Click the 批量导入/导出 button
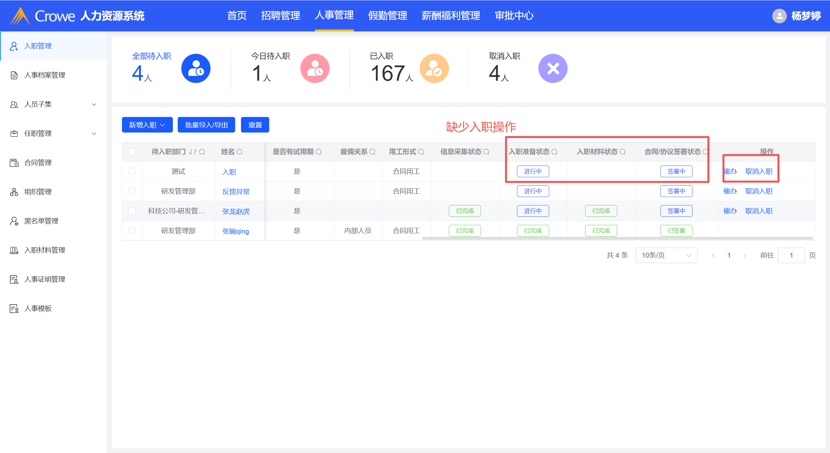The width and height of the screenshot is (830, 453). (206, 125)
